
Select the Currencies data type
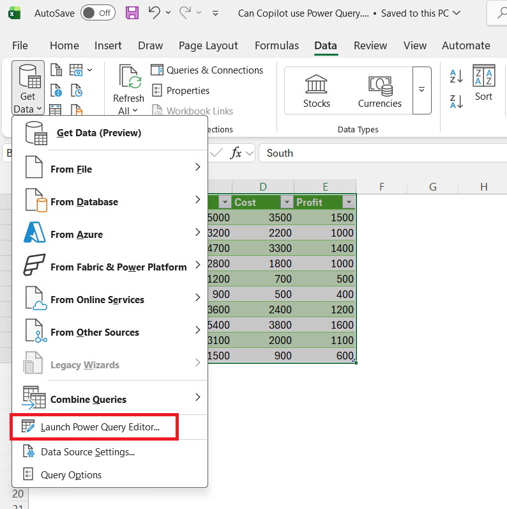click(x=379, y=91)
